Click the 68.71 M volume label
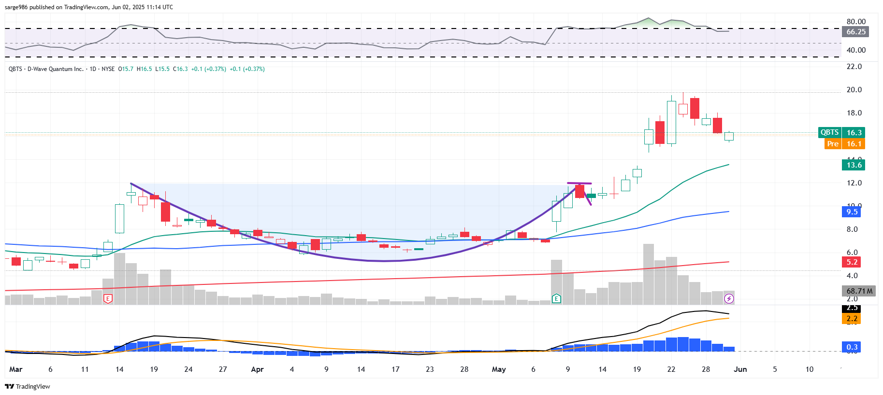883x395 pixels. (859, 291)
